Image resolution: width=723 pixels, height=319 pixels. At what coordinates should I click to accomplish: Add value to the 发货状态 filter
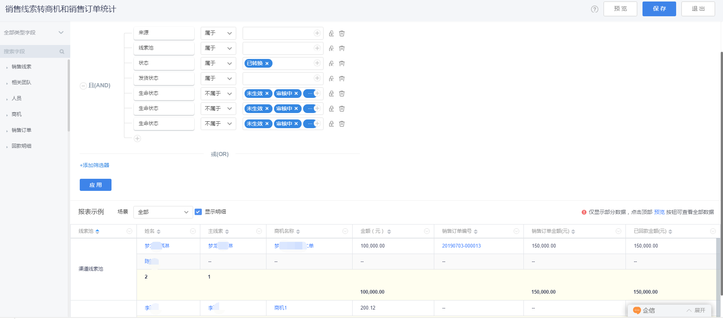317,78
